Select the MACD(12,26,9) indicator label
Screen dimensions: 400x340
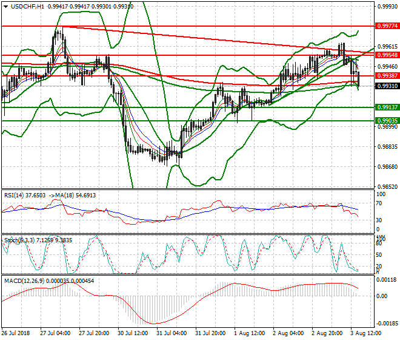click(49, 281)
